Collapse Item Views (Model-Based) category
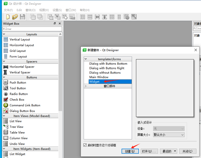Image resolution: width=201 pixels, height=158 pixels. (x=4, y=116)
